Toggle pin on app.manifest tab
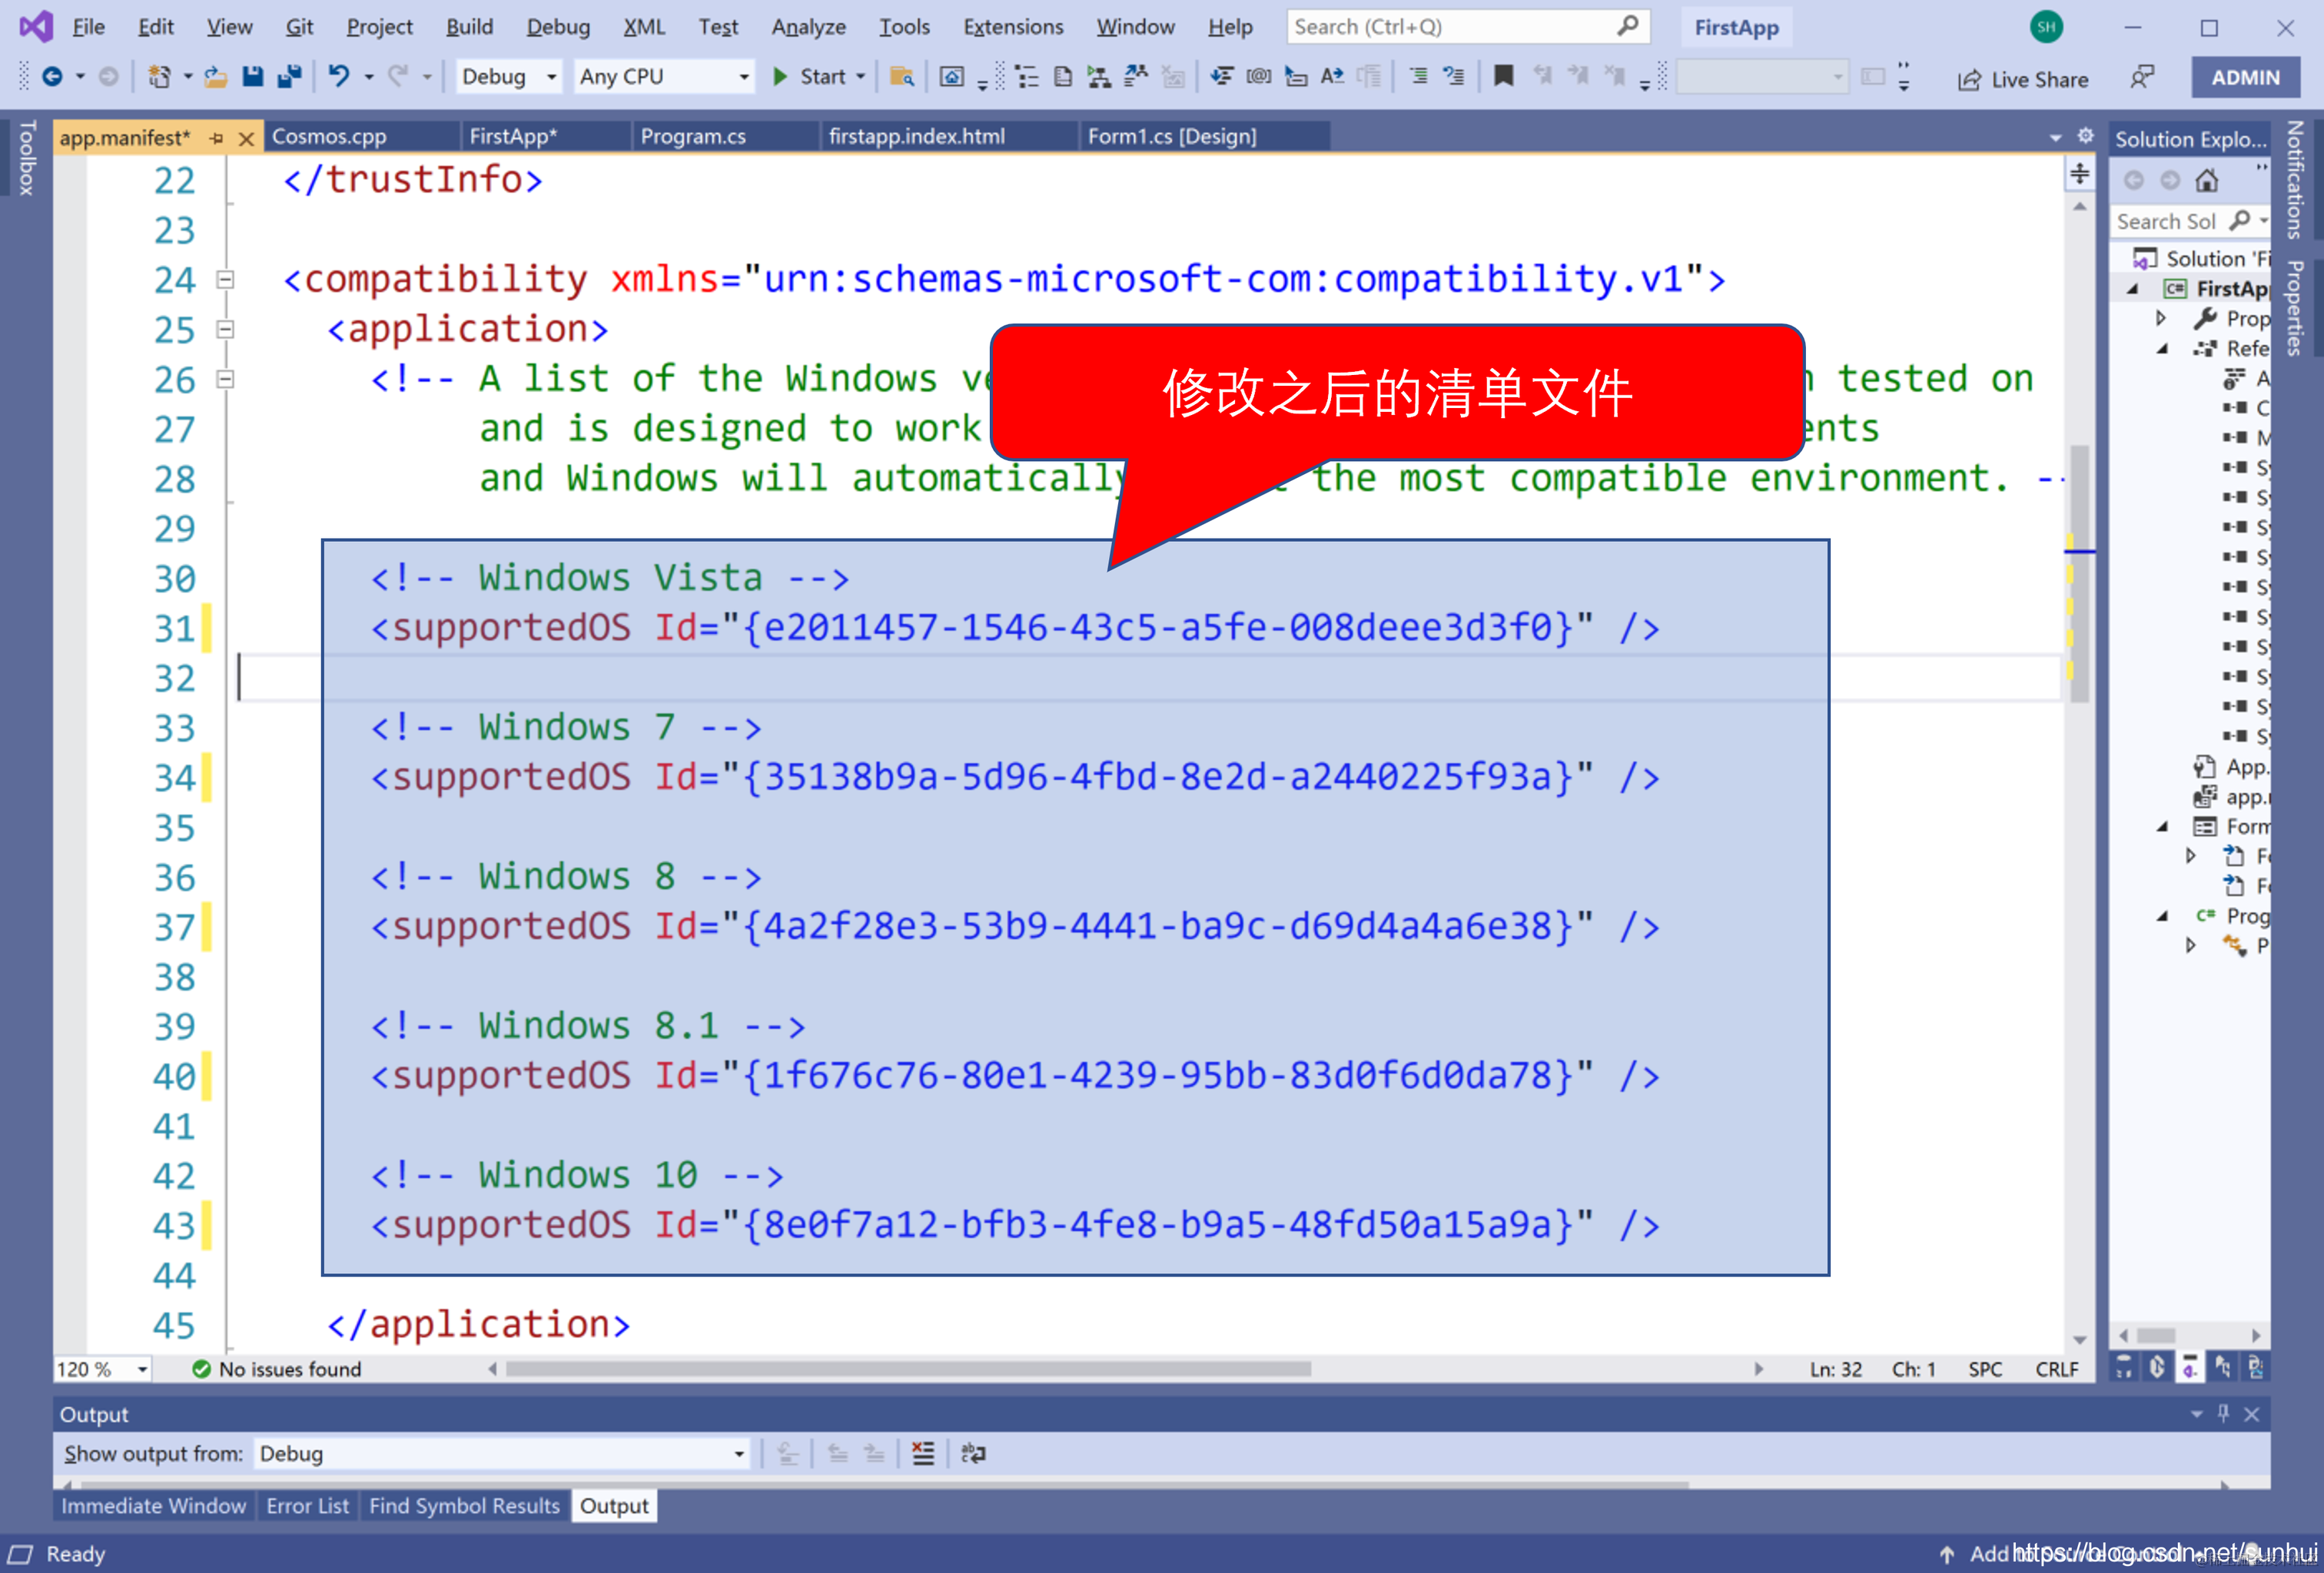2324x1573 pixels. (x=217, y=138)
